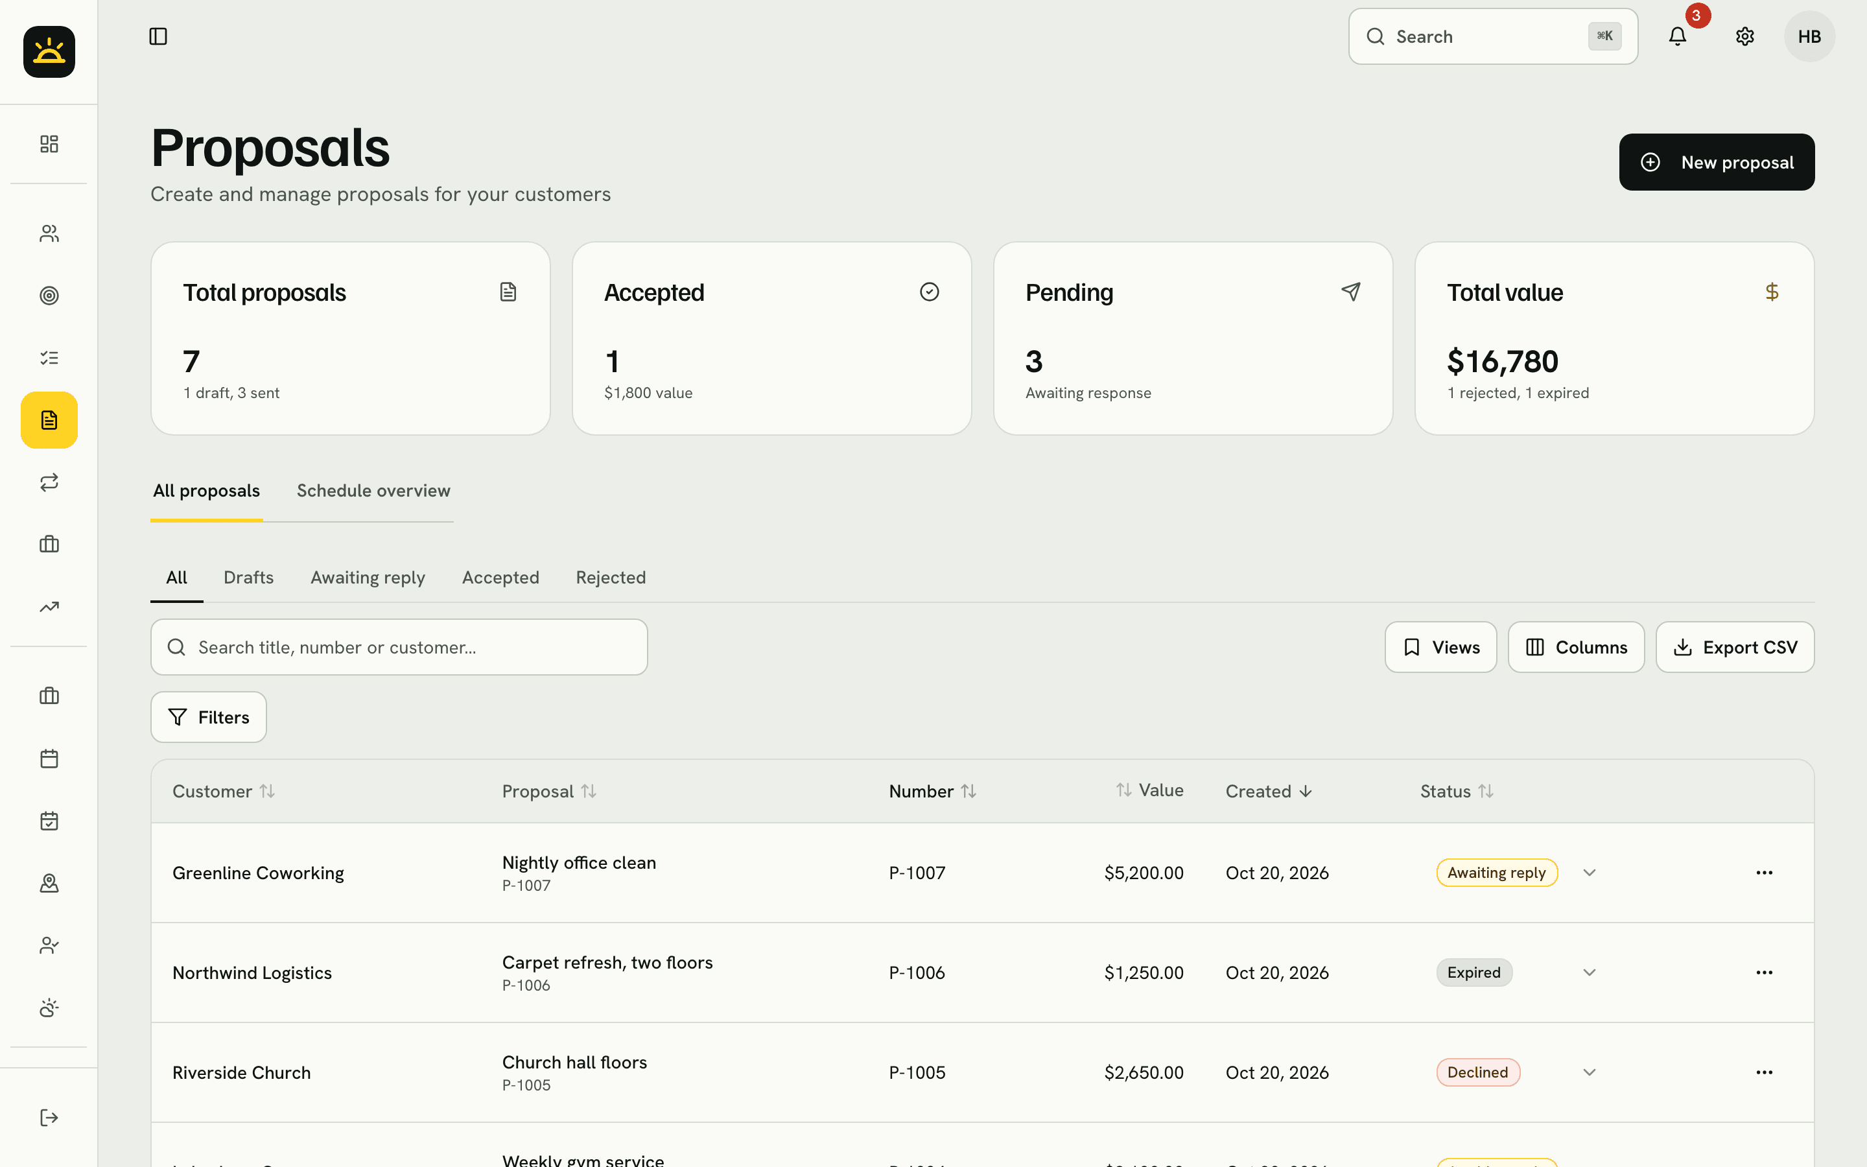Image resolution: width=1867 pixels, height=1167 pixels.
Task: Sort table by Value column
Action: click(x=1149, y=790)
